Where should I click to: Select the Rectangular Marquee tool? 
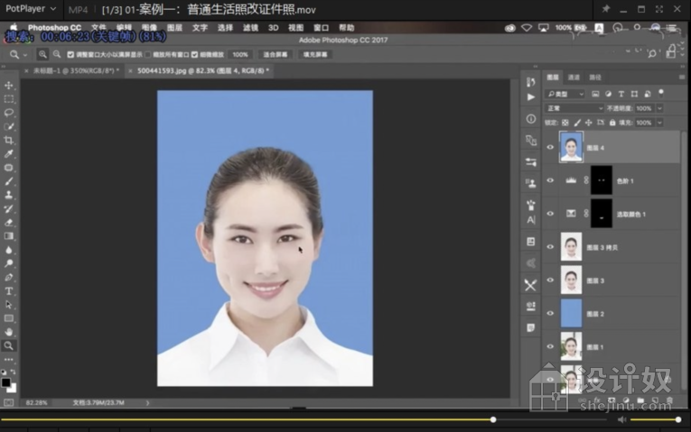[x=8, y=99]
